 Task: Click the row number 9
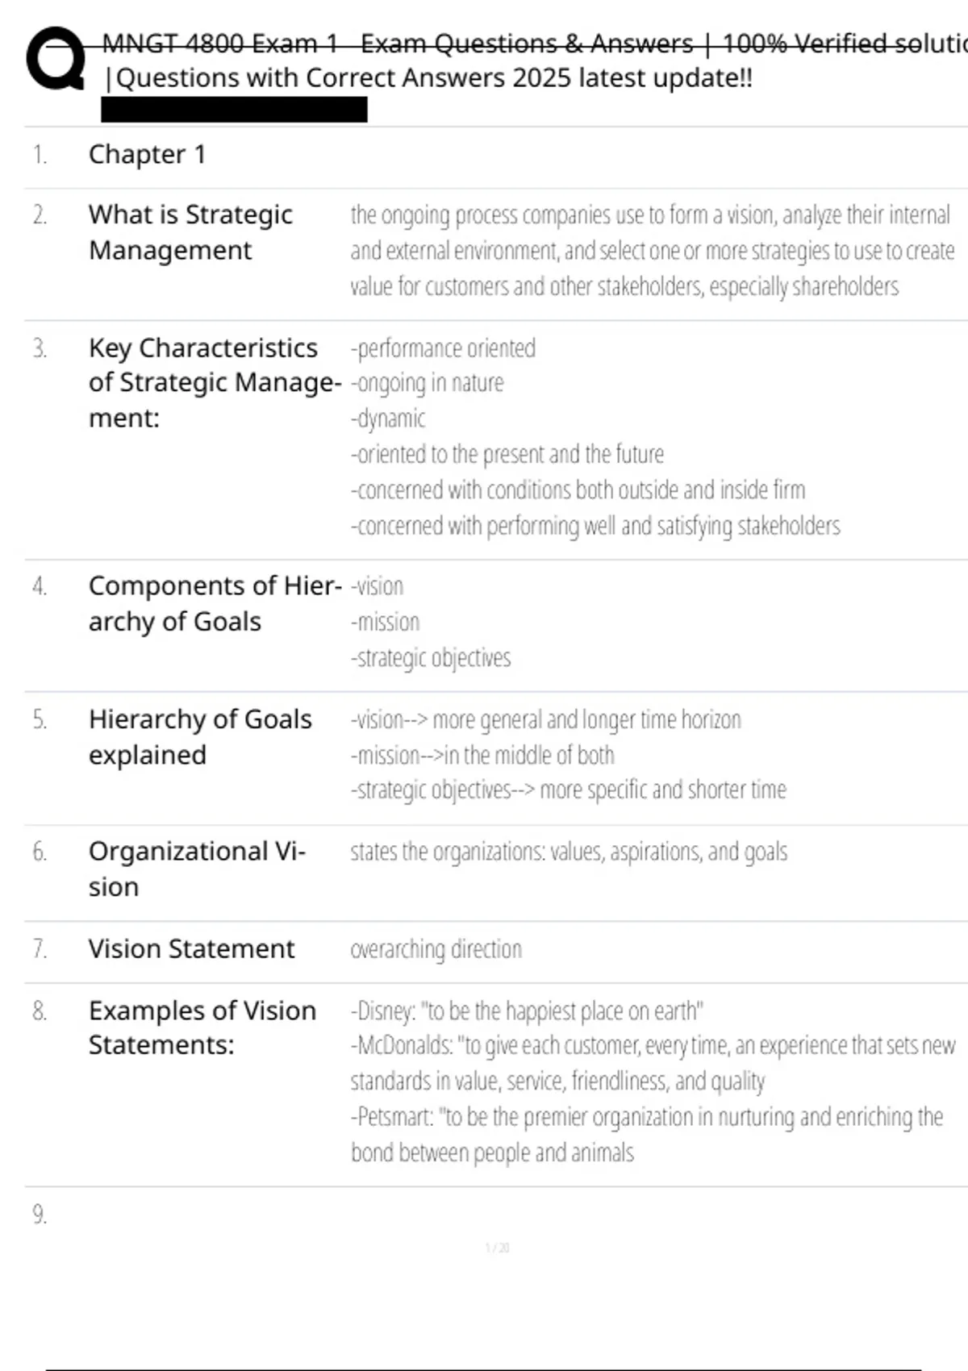coord(40,1214)
